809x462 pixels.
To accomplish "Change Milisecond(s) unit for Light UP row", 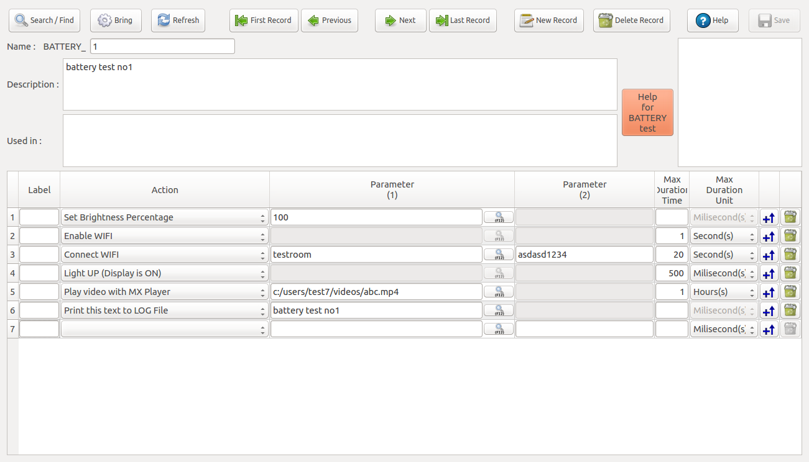I will [724, 273].
